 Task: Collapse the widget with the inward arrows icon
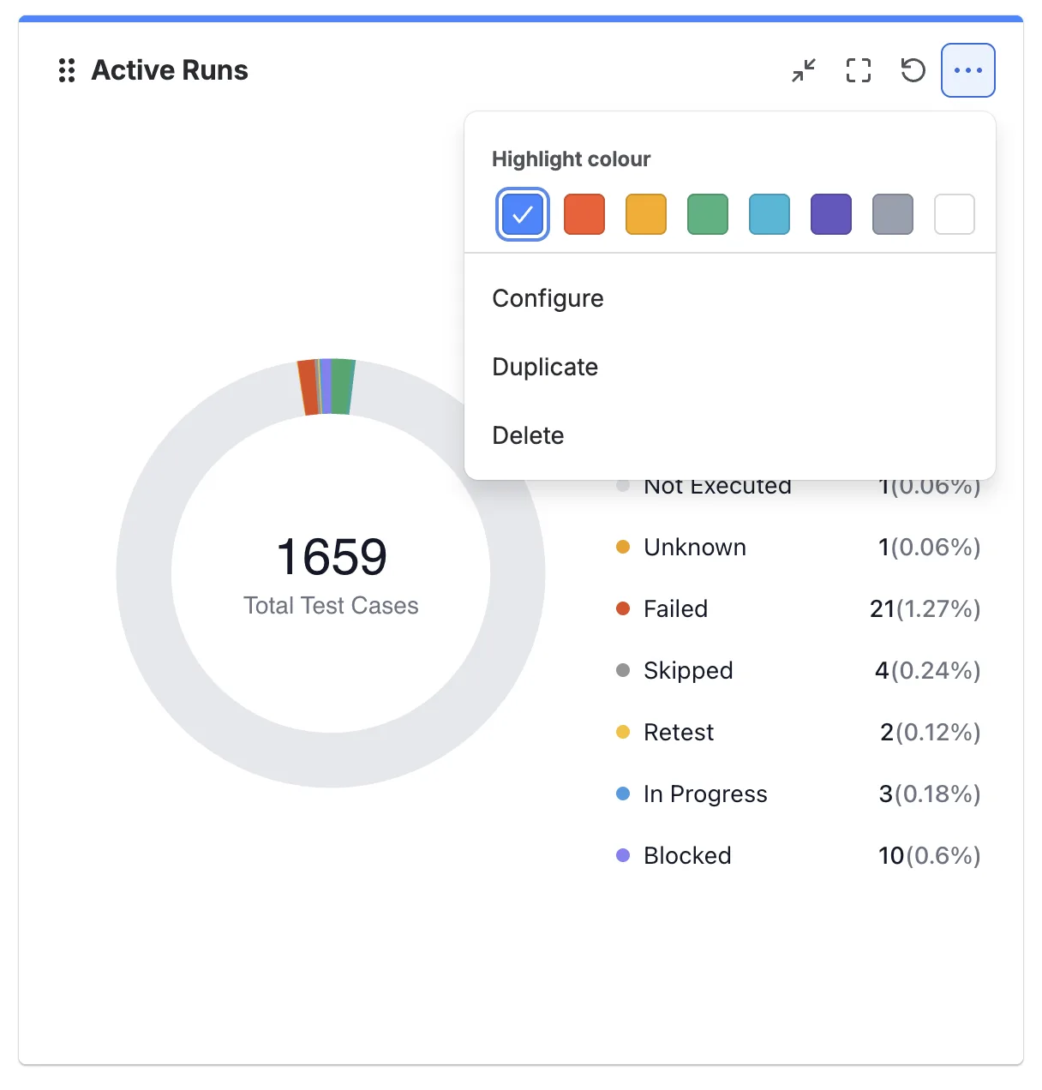tap(804, 70)
